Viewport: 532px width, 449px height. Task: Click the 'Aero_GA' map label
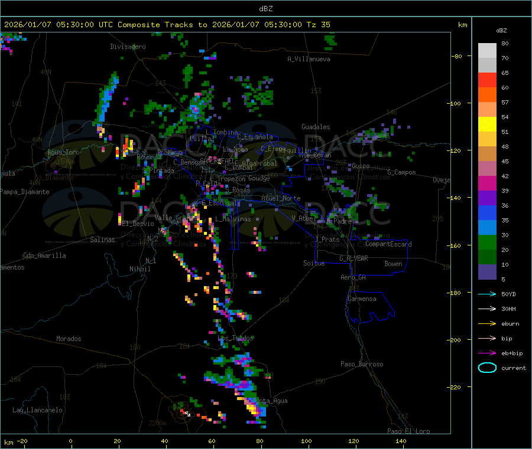coord(353,277)
